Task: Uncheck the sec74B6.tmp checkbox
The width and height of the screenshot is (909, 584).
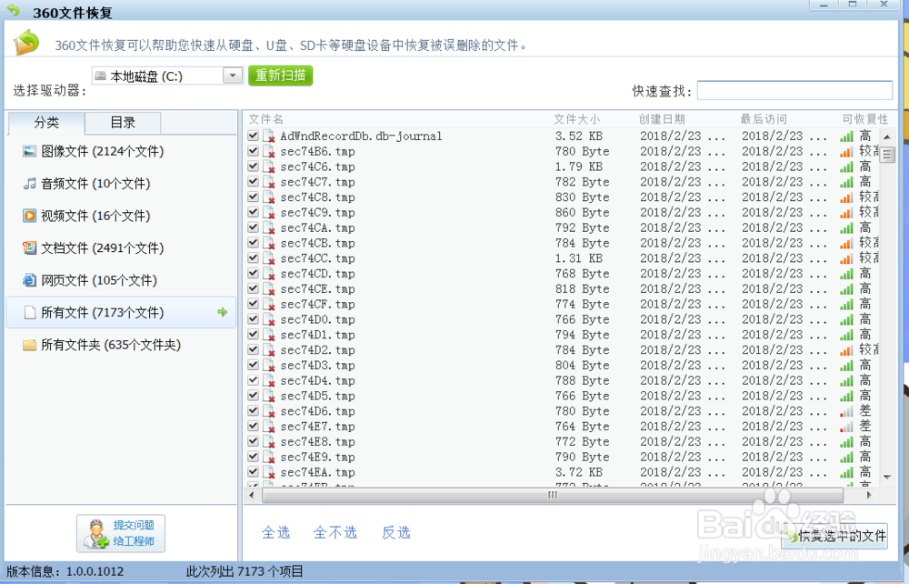Action: pyautogui.click(x=254, y=151)
